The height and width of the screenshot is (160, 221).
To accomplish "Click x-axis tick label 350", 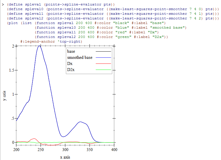I will [90, 150].
